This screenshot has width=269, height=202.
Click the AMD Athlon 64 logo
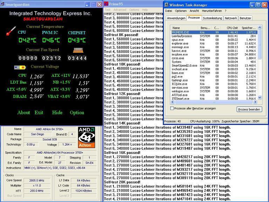pos(87,137)
